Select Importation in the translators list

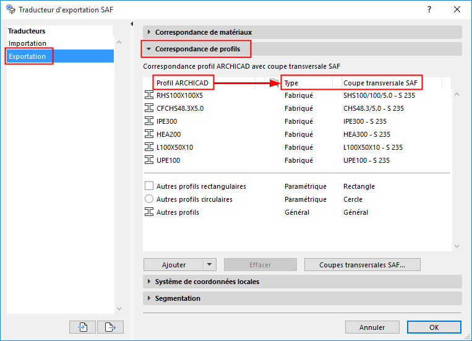point(27,43)
